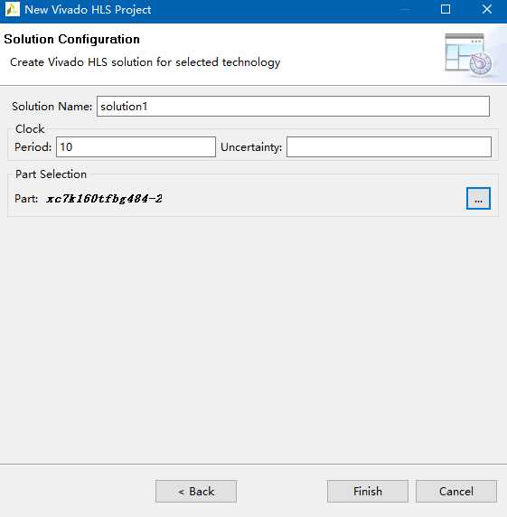The height and width of the screenshot is (517, 507).
Task: Open part selection browse button
Action: click(x=478, y=199)
